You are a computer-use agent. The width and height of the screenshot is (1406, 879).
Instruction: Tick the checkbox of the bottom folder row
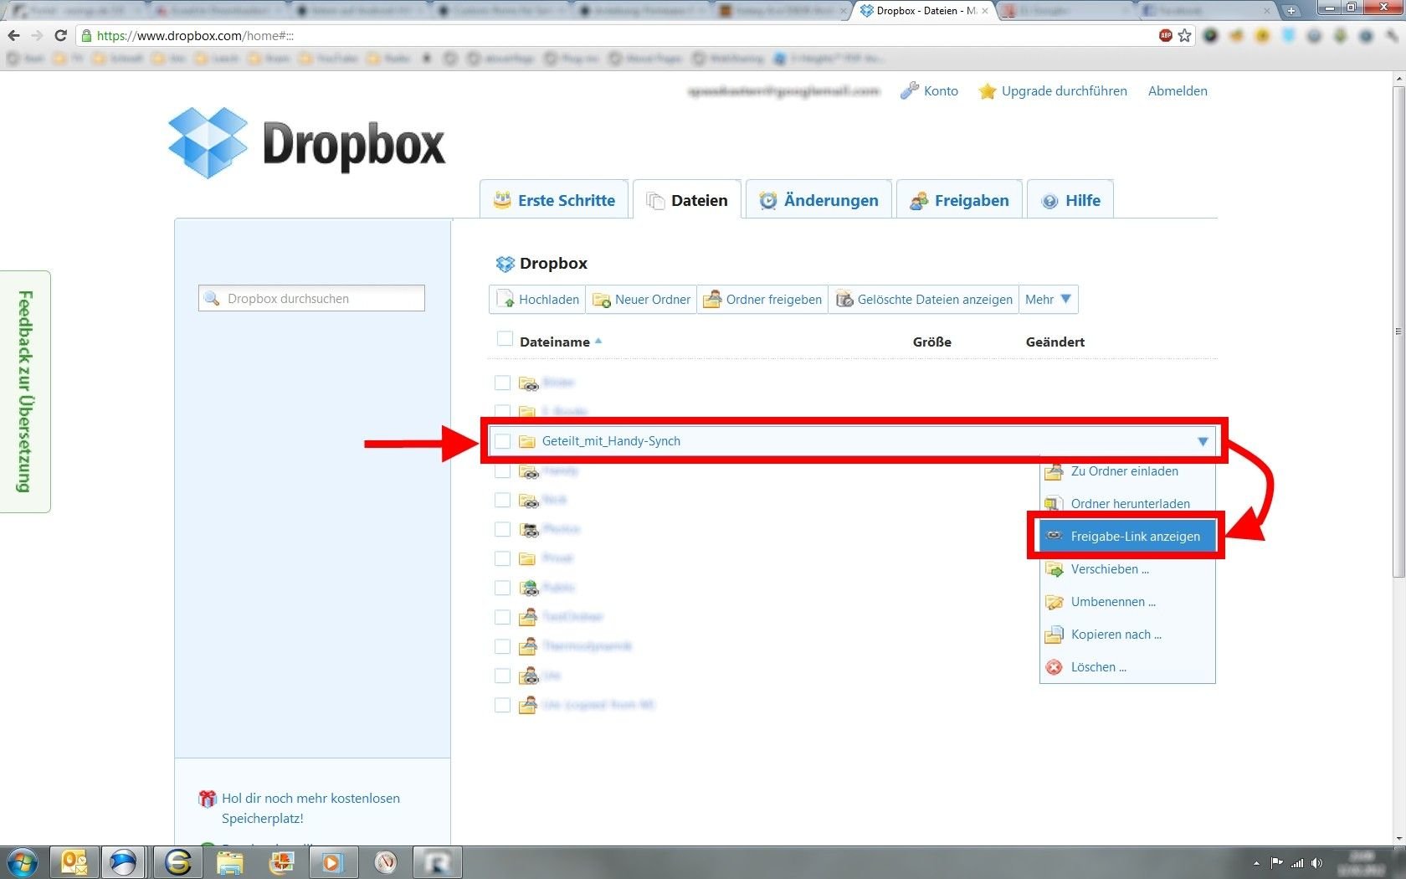(502, 705)
